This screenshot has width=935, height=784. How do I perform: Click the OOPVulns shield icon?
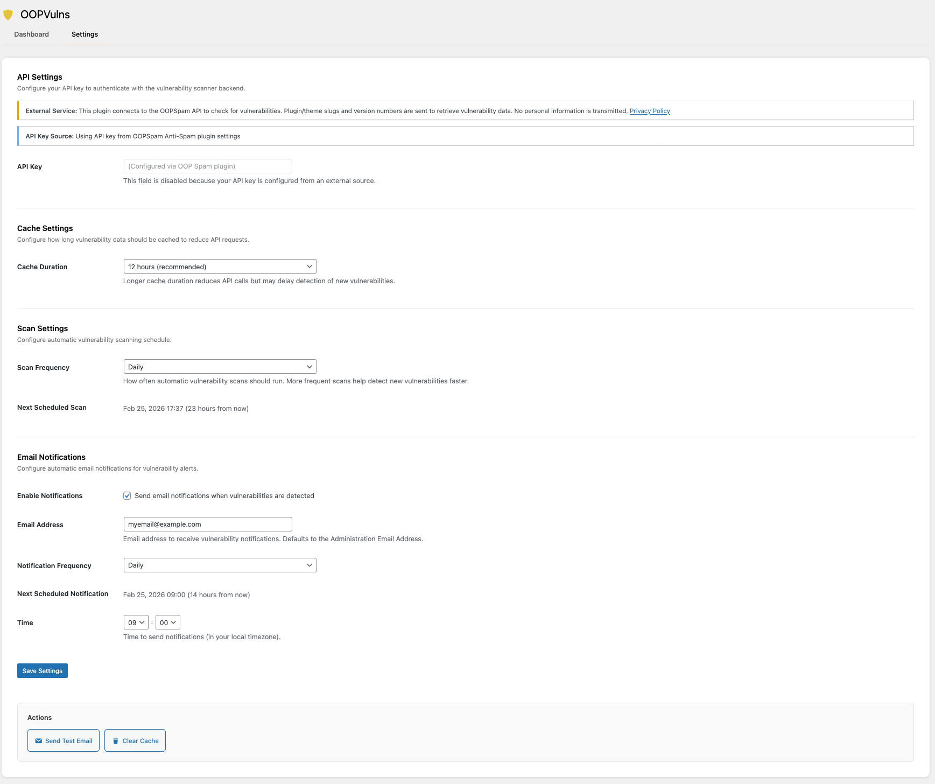[x=8, y=15]
